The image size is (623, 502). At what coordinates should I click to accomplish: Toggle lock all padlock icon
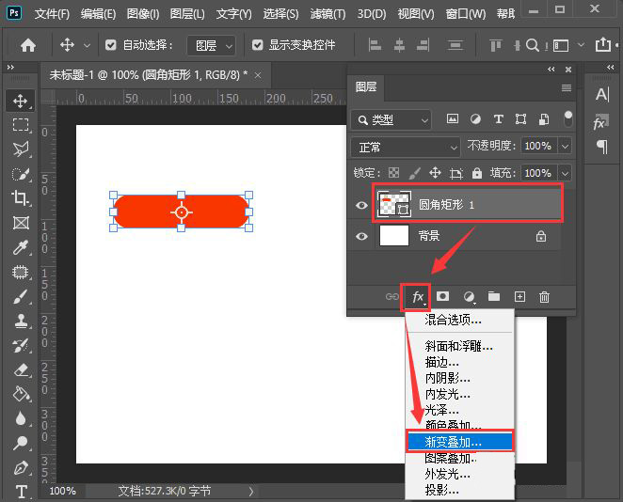pyautogui.click(x=477, y=173)
